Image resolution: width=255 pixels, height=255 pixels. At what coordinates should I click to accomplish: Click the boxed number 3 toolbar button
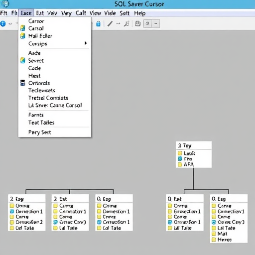click(x=147, y=23)
